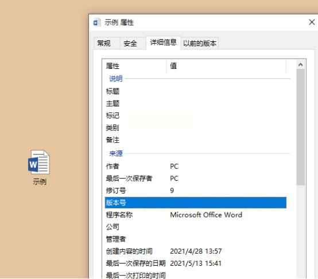Click the 作者 value PC

point(174,166)
